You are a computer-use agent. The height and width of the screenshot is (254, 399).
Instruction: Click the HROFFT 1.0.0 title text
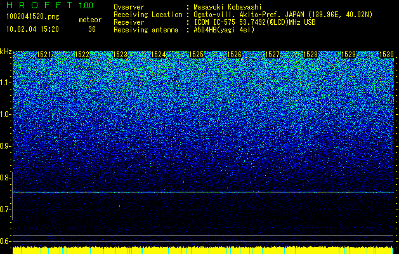(49, 5)
